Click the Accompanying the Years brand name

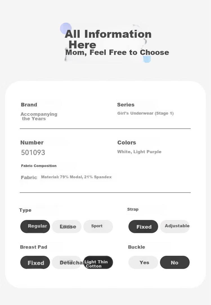click(x=39, y=116)
